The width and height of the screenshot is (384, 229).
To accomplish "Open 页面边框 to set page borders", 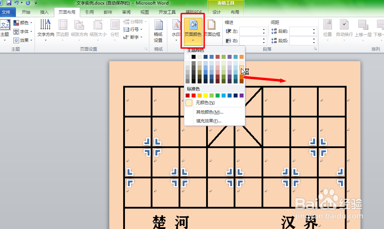I will click(x=212, y=24).
